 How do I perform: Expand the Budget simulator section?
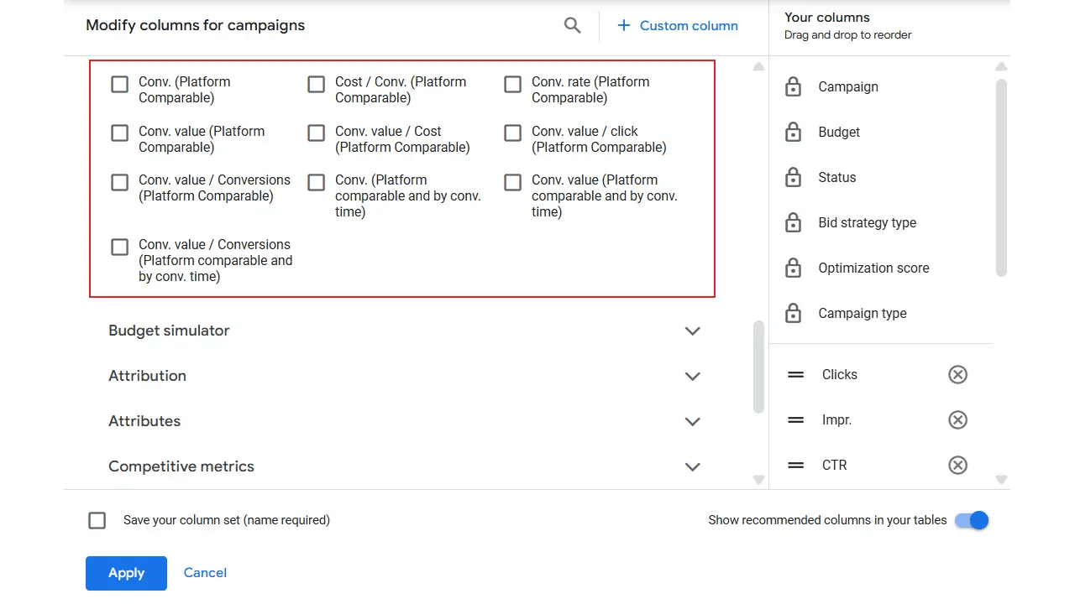(x=693, y=331)
